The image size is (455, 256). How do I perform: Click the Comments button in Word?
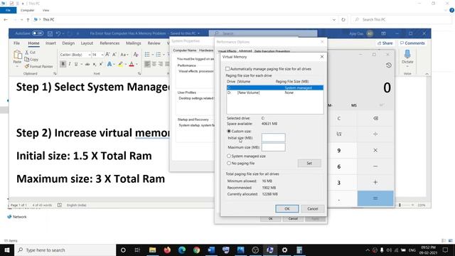(x=412, y=43)
